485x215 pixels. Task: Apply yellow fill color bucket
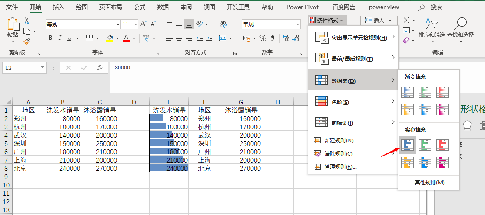(110, 38)
